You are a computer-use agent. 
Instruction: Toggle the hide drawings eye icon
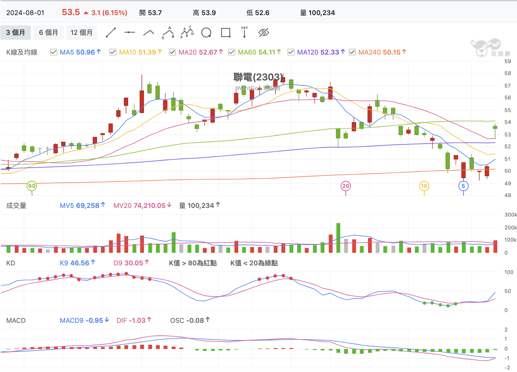point(264,33)
